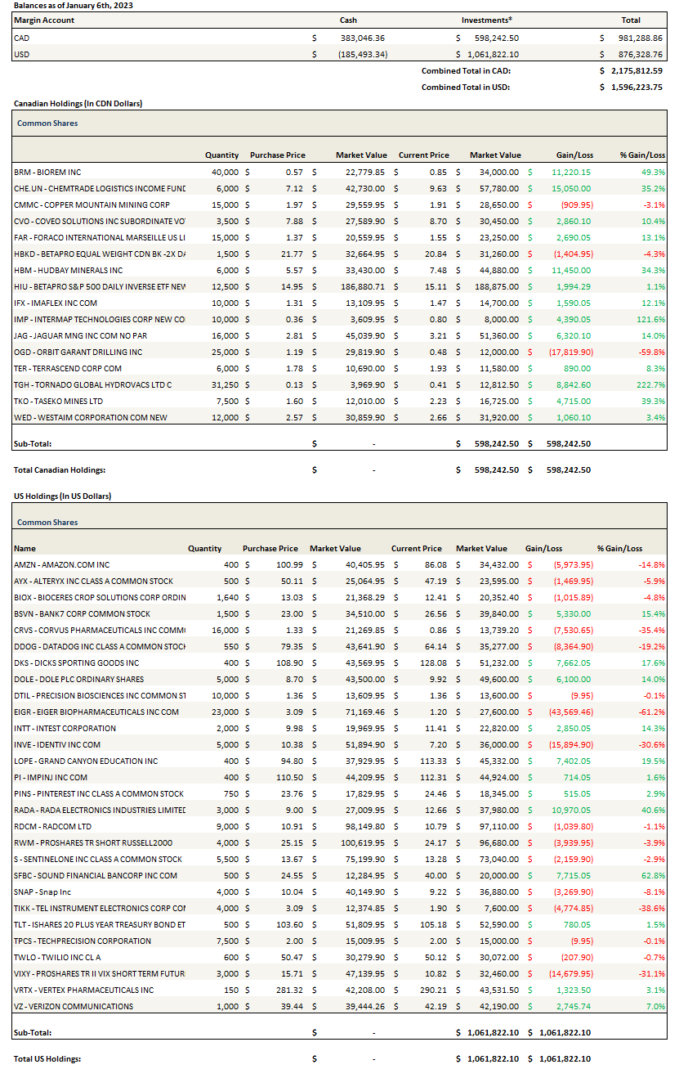Click the Investments* column header

pyautogui.click(x=487, y=20)
